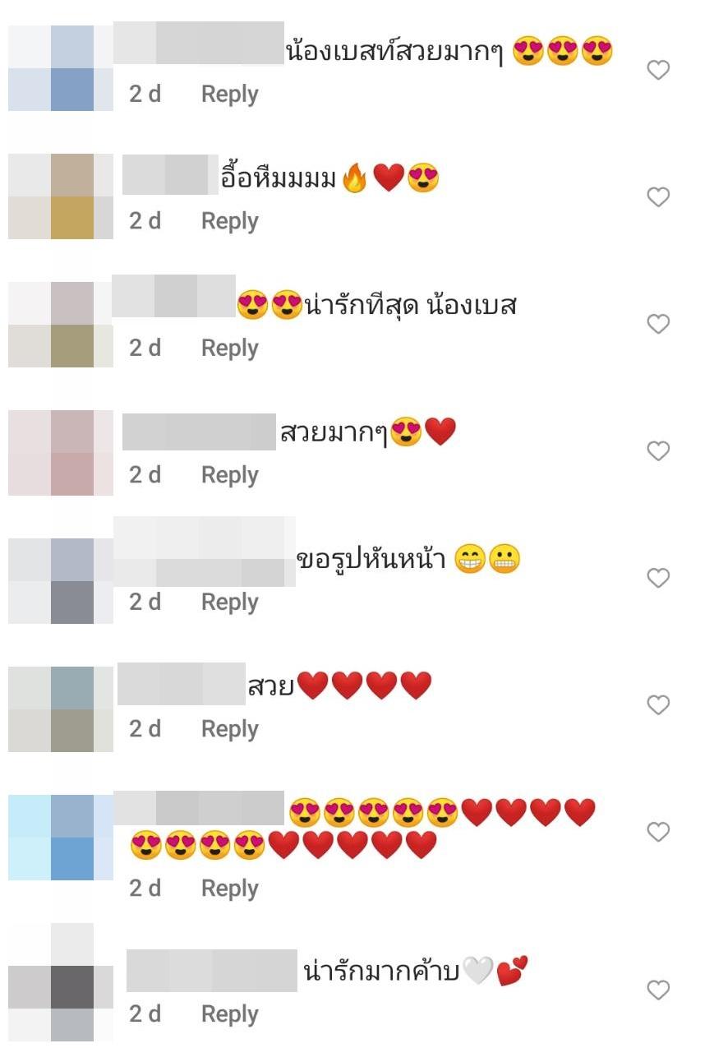This screenshot has height=1048, width=714.
Task: Reply to the "น่ารักมากค้าบ" comment
Action: (230, 1015)
